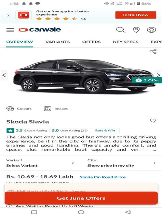Tap the Get June Offers button

pyautogui.click(x=81, y=198)
